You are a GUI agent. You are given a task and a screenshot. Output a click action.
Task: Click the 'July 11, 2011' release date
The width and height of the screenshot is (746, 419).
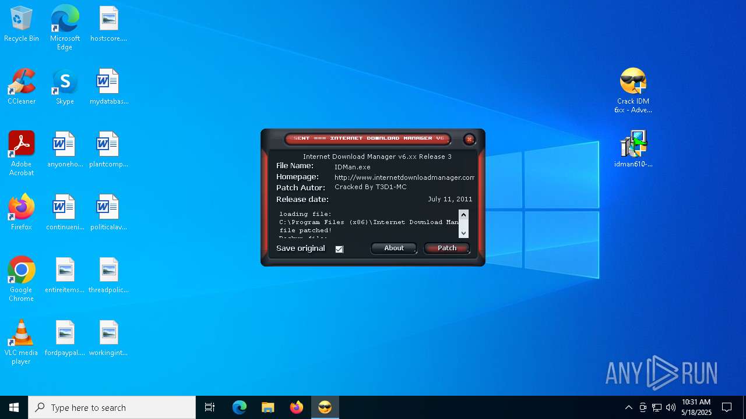tap(450, 199)
